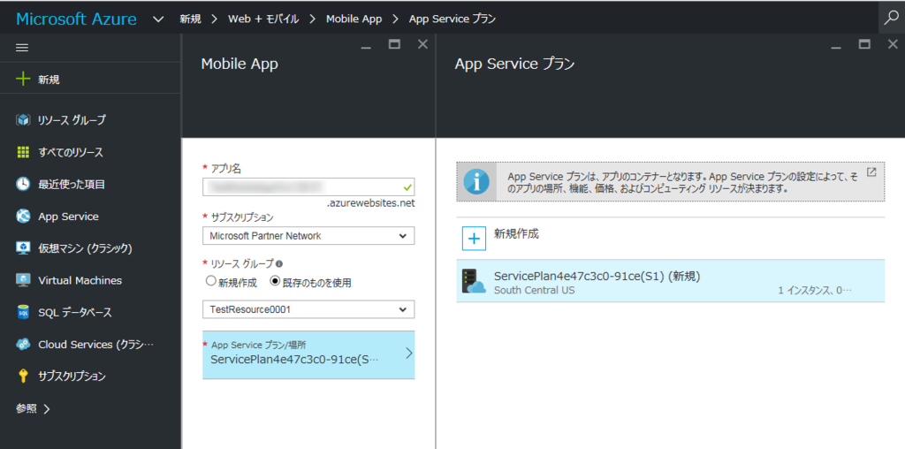This screenshot has height=449, width=905.
Task: Open サブスクリプション label in the sidebar
Action: (72, 377)
